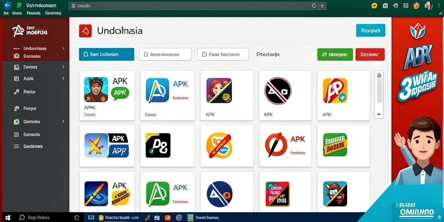Click the red Undolnasia logo icon
This screenshot has width=444, height=222.
coord(85,31)
